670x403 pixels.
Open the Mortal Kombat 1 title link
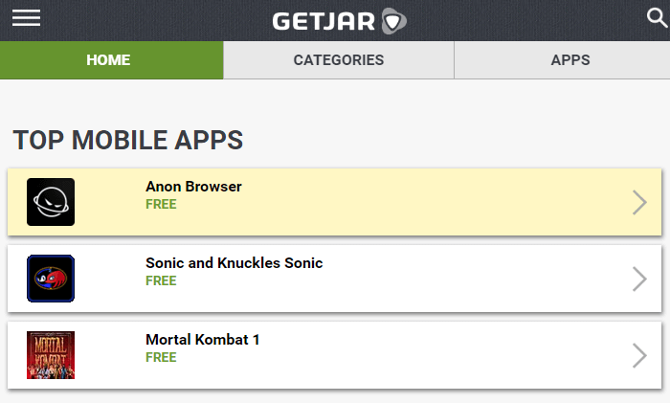(203, 340)
